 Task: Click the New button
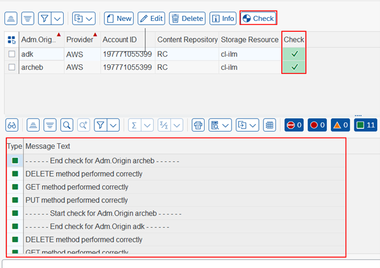coord(119,18)
